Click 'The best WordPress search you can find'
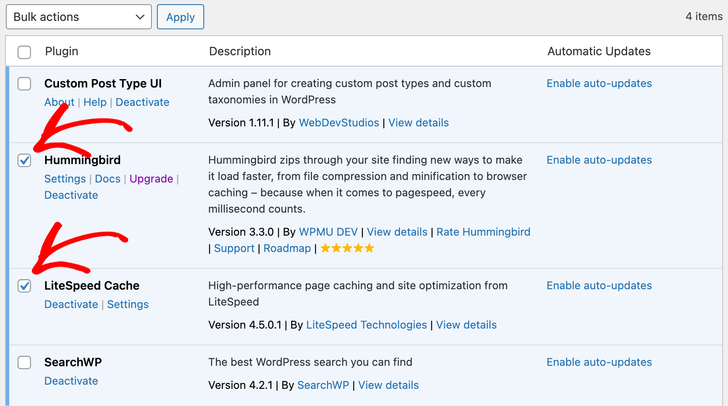Viewport: 728px width, 406px height. [x=310, y=362]
